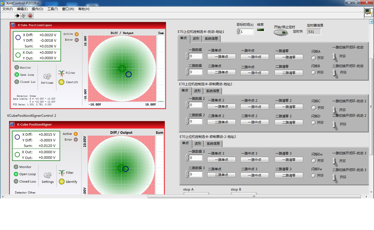Click the Filter icon in KCubePositionAlignerControl 2 panel

click(62, 173)
